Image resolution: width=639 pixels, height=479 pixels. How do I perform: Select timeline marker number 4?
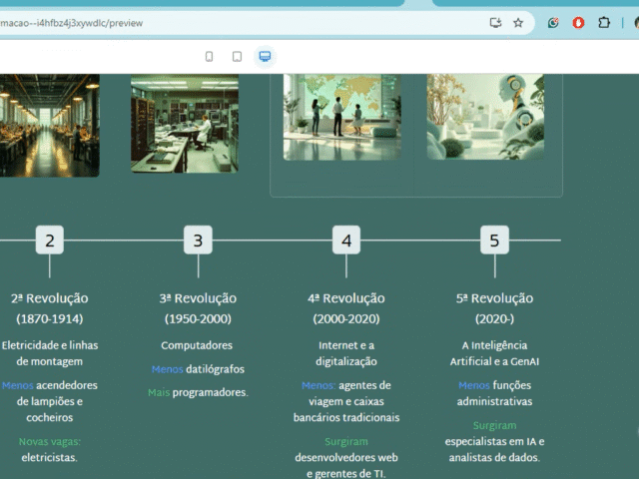pyautogui.click(x=346, y=240)
